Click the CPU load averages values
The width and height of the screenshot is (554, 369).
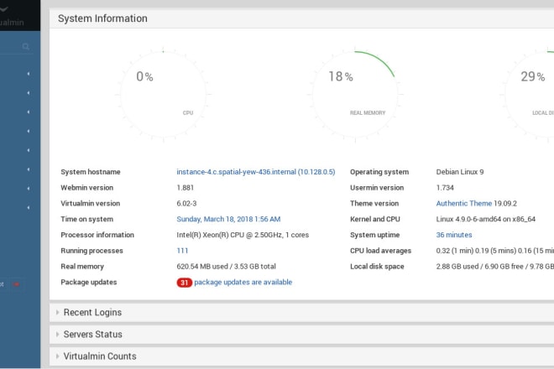494,251
